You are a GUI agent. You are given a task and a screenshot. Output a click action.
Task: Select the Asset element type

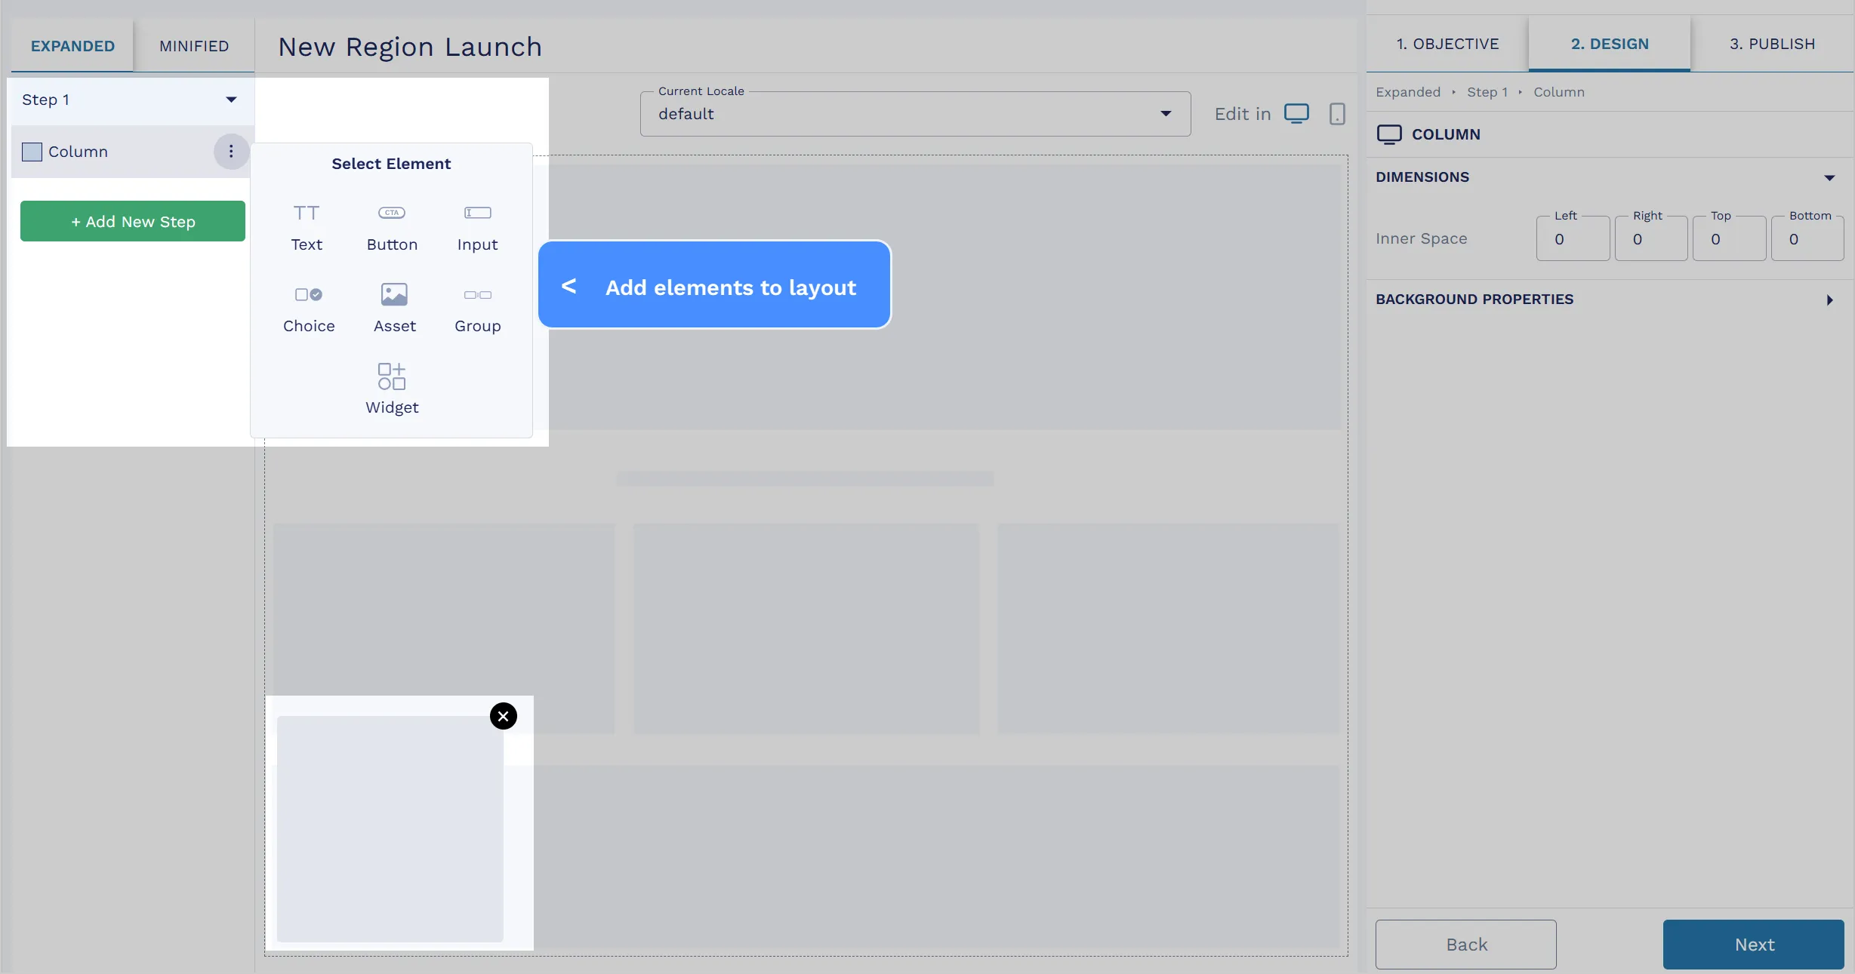(393, 306)
